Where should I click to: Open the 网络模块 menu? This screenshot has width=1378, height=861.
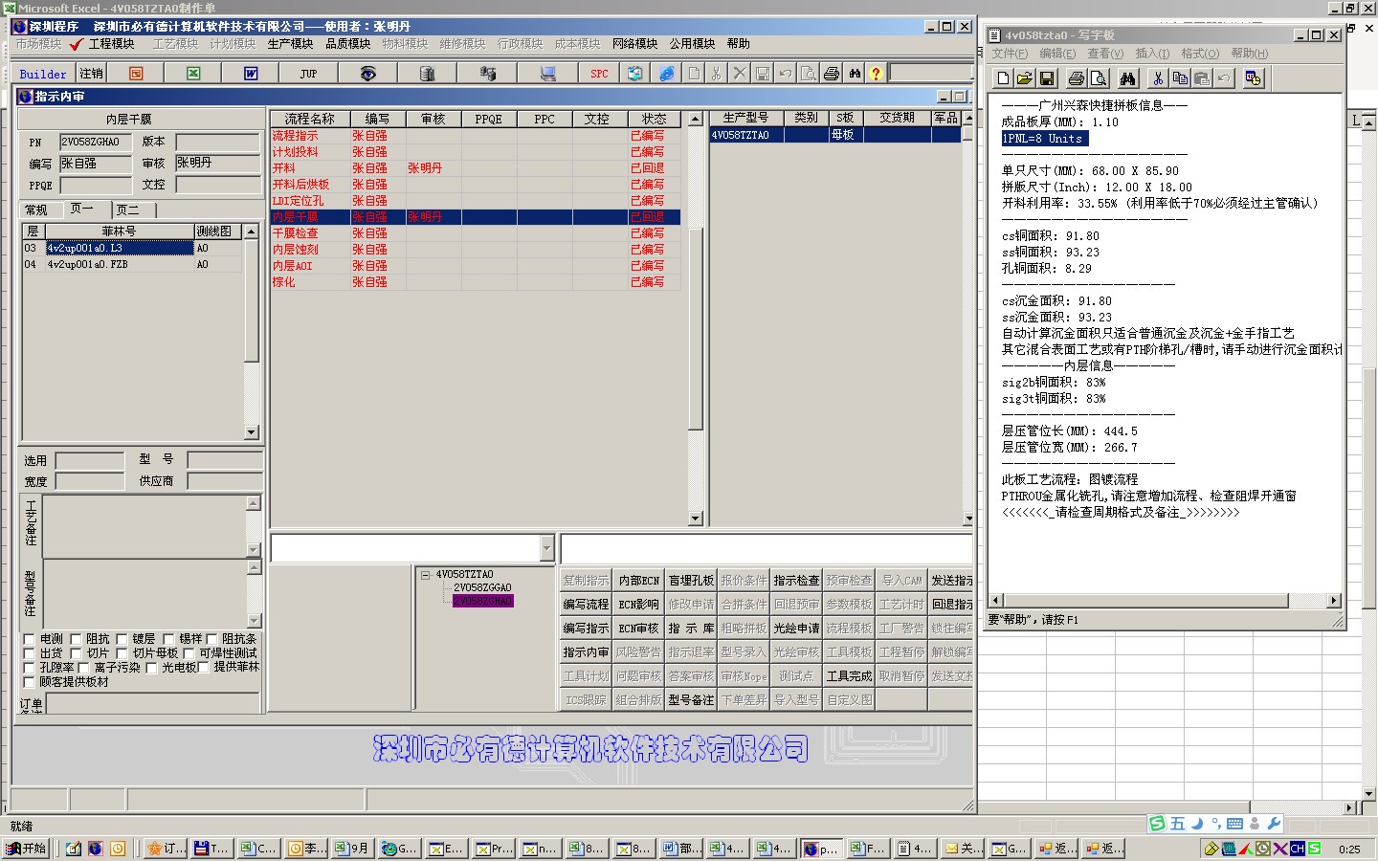[634, 44]
